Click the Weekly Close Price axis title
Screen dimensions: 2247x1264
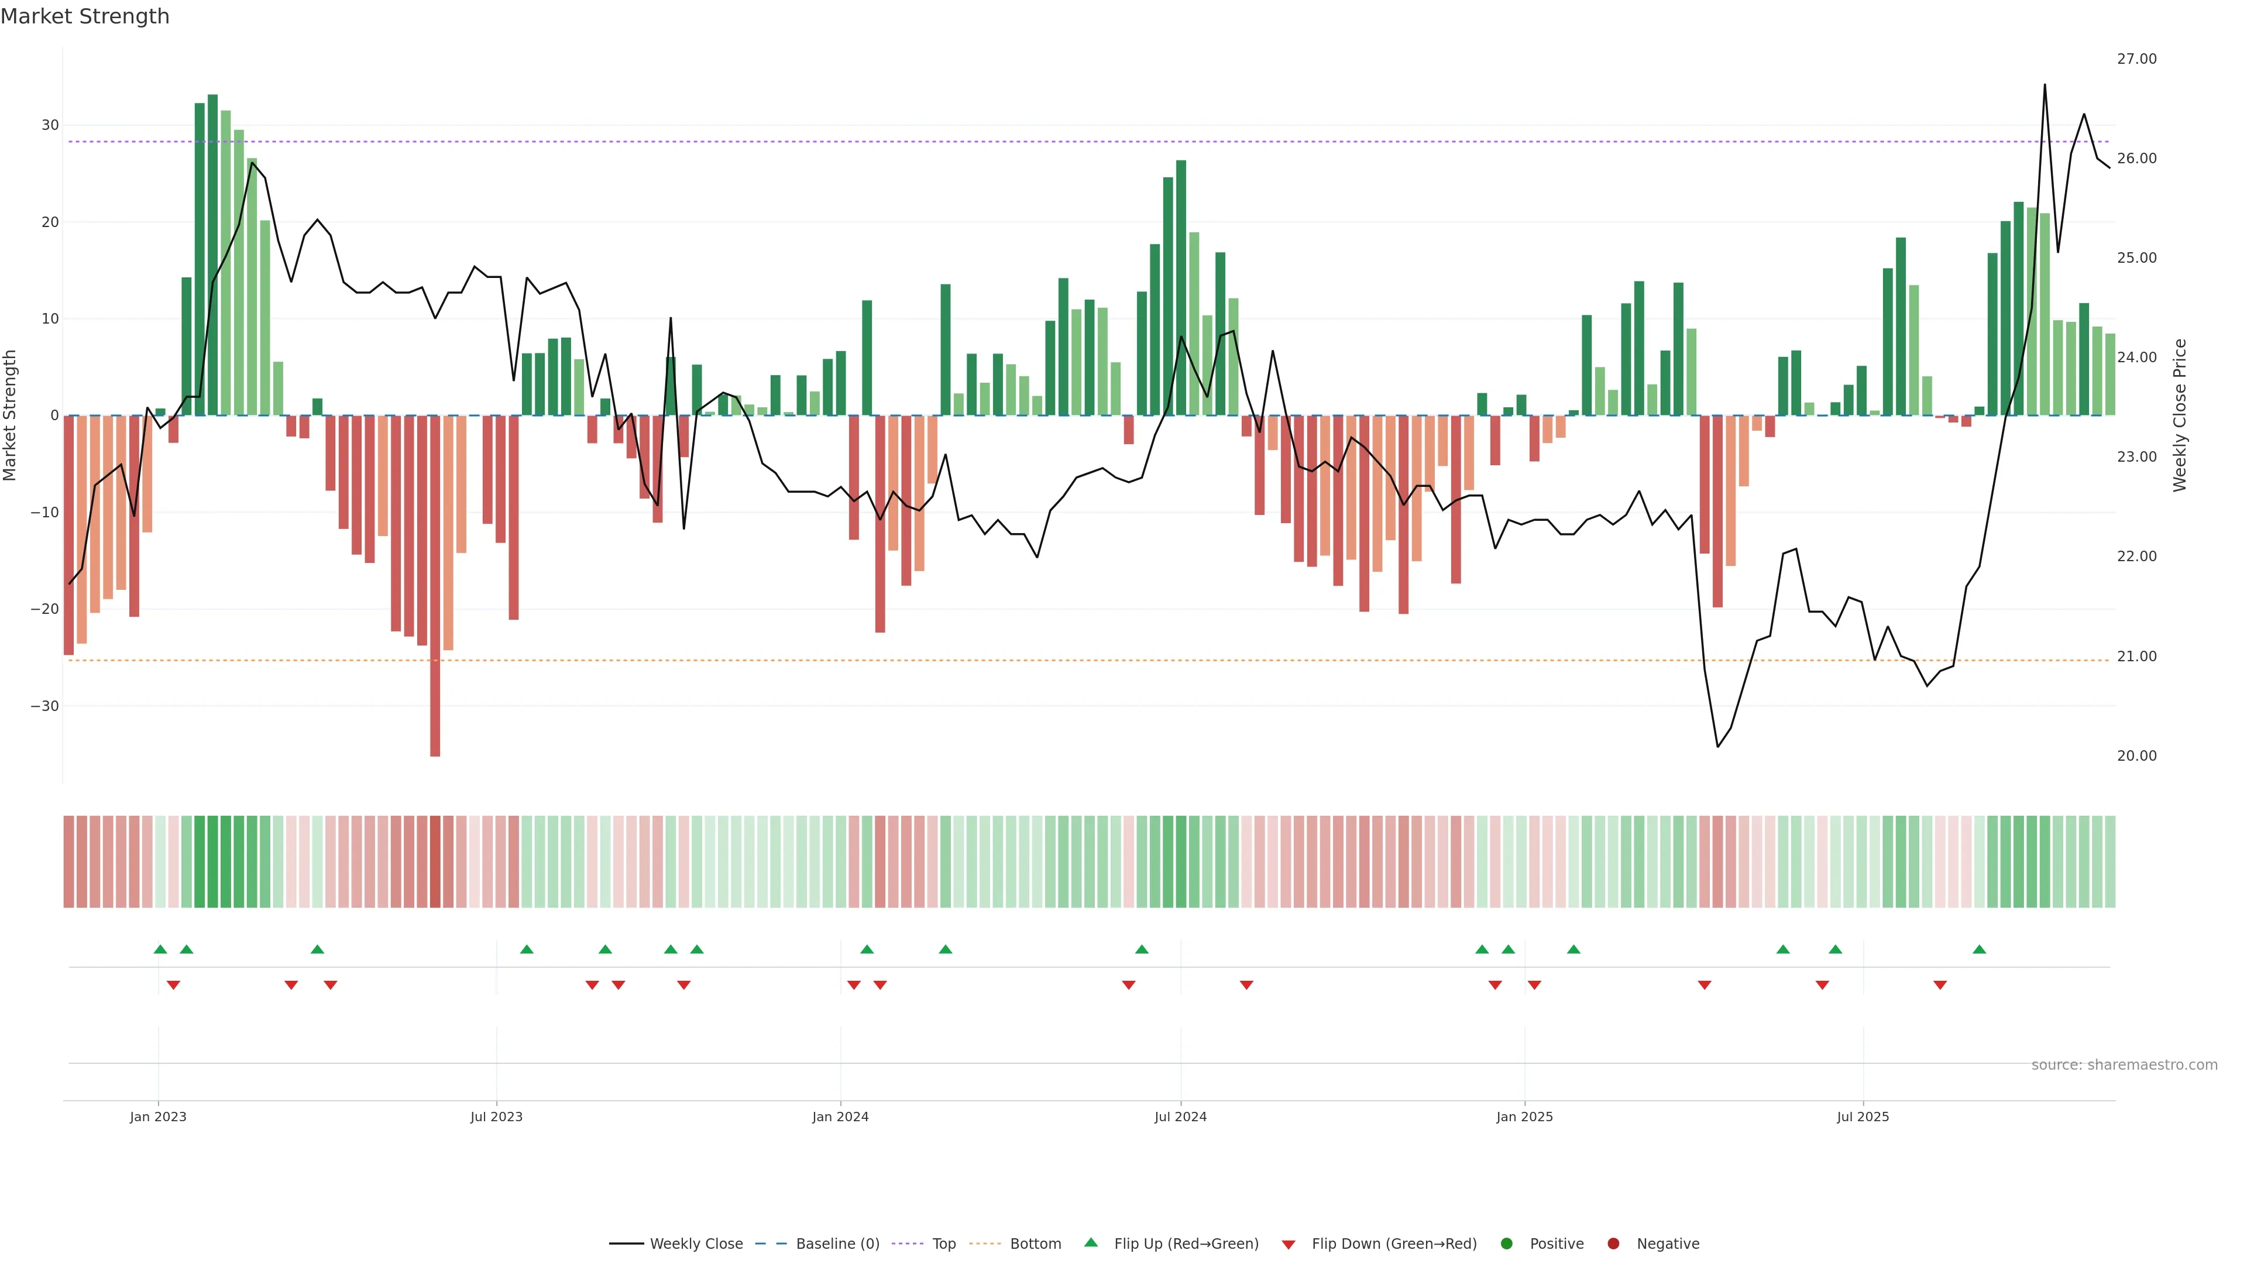click(2180, 415)
